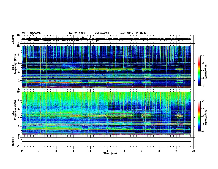Click the "ch.3(V)" axis label
218x169 pixels.
[x=13, y=142]
